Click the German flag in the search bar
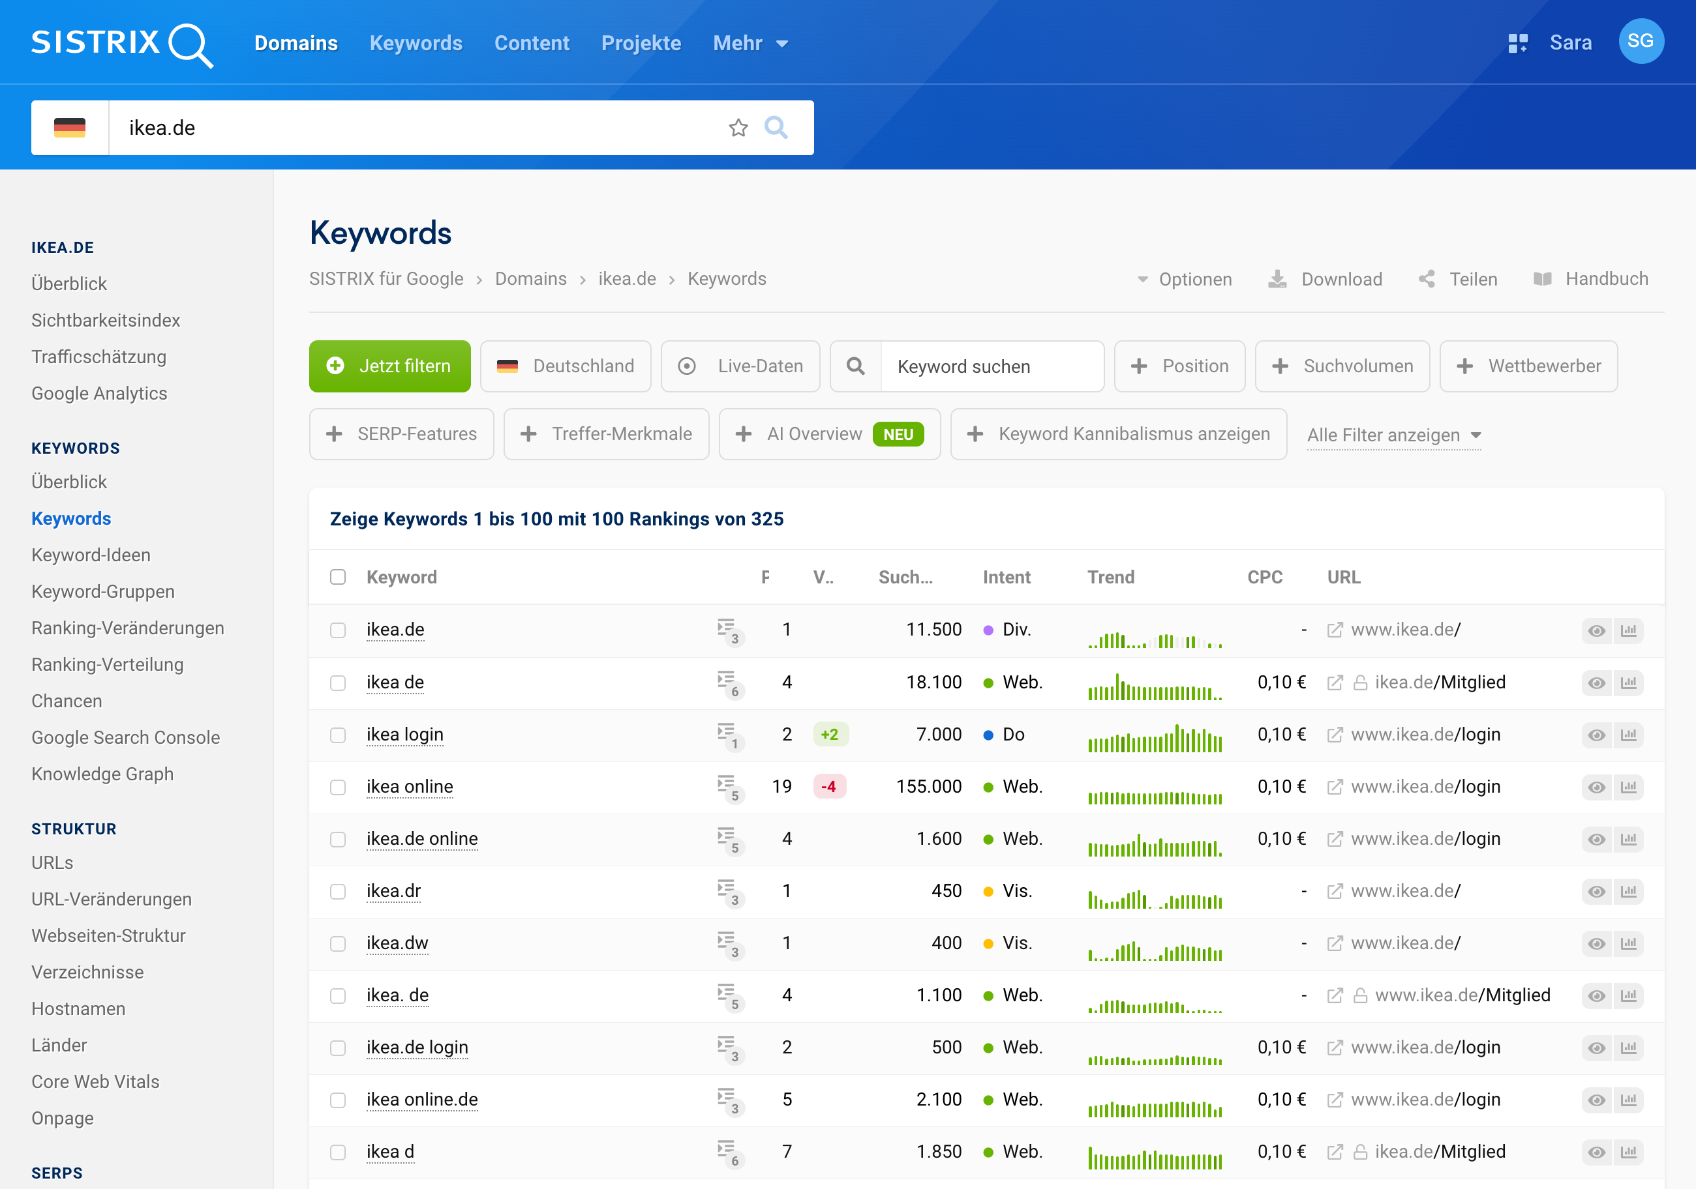 point(69,127)
